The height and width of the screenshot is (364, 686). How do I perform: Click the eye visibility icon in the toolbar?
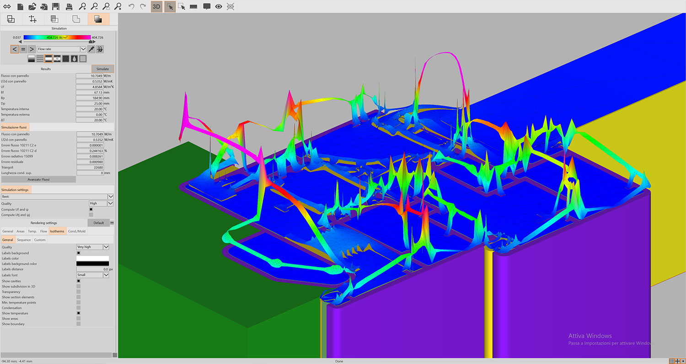point(220,6)
